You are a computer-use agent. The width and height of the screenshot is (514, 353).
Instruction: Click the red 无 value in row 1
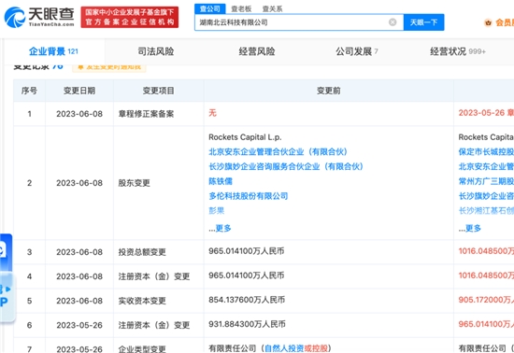pyautogui.click(x=212, y=113)
